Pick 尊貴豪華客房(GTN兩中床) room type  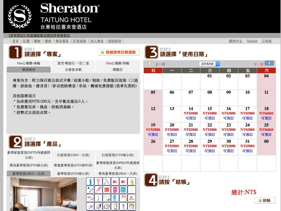pyautogui.click(x=73, y=165)
